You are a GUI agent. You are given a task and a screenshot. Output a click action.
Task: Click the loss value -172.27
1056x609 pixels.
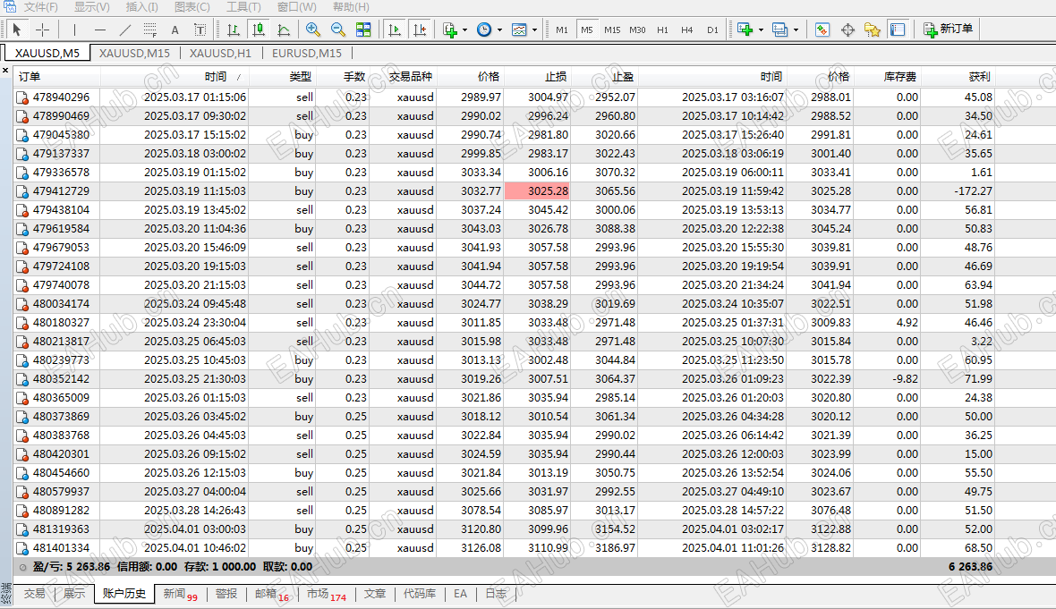click(x=973, y=191)
